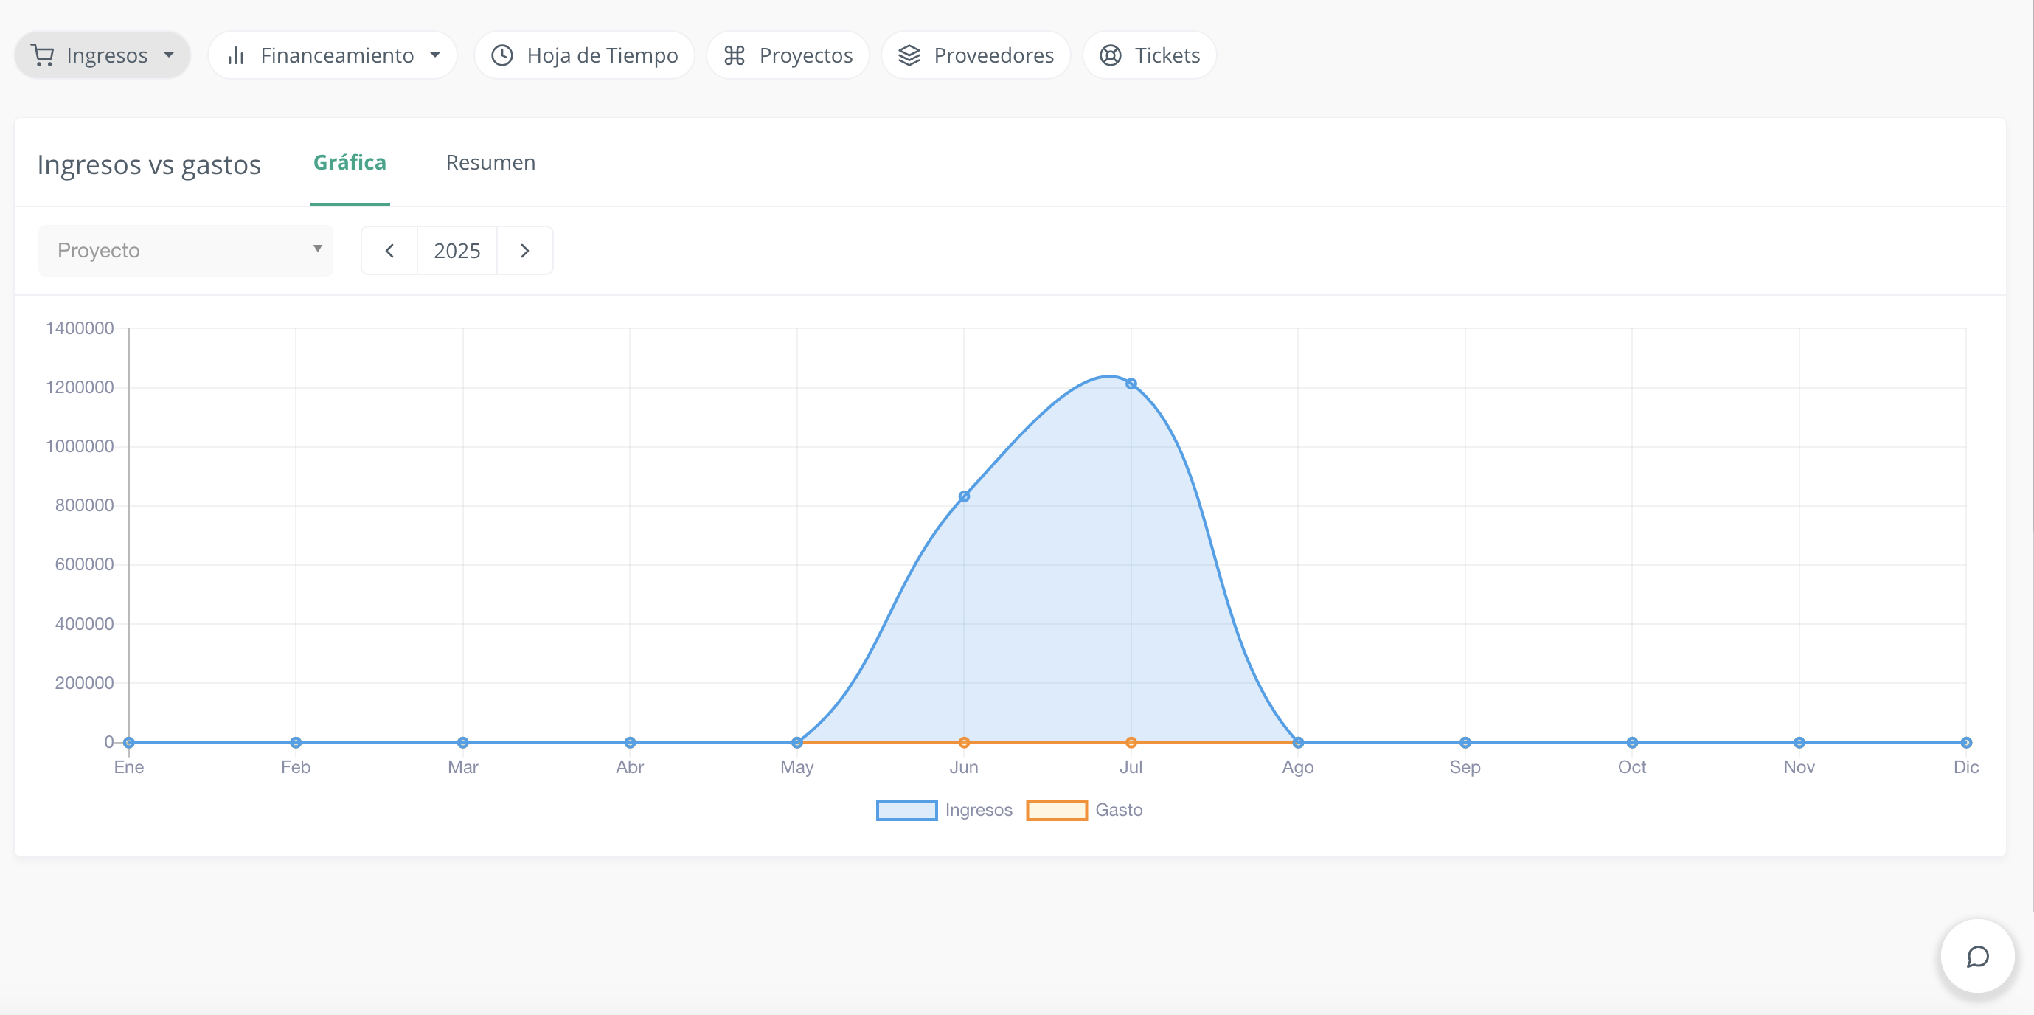
Task: Click the shopping cart Ingresos icon
Action: [x=43, y=55]
